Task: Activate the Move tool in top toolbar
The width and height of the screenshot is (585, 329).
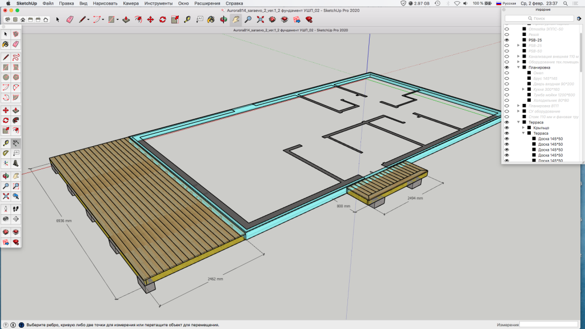Action: click(x=150, y=19)
